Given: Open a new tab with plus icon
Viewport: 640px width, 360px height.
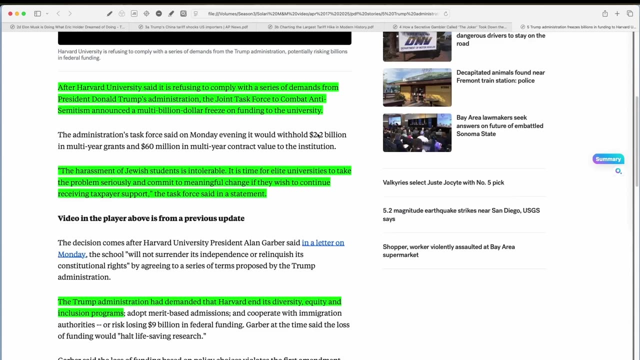Looking at the screenshot, I should 617,13.
